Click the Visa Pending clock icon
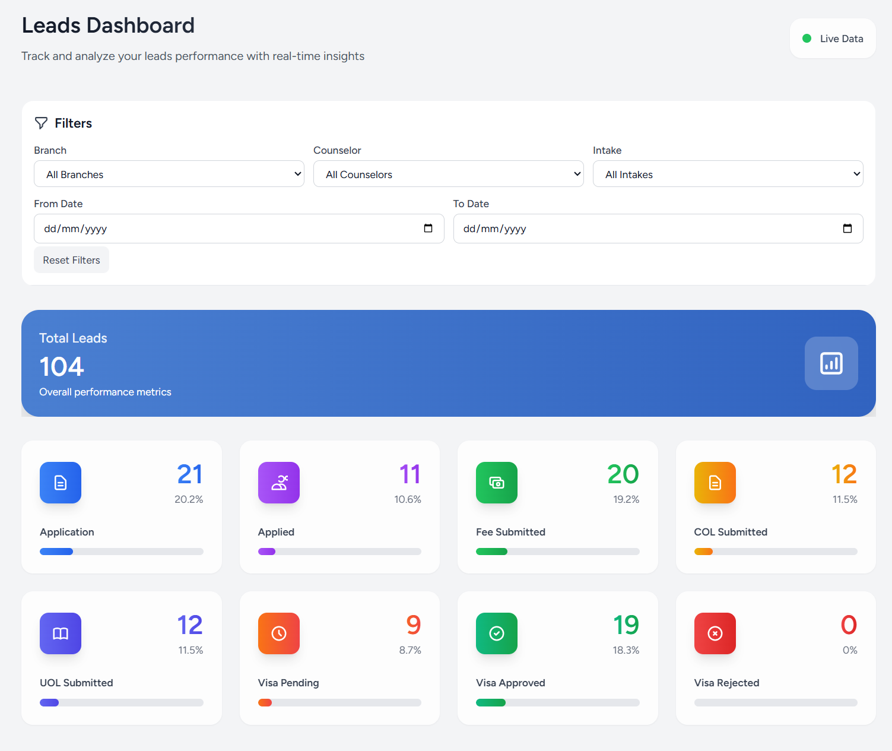 (x=278, y=633)
